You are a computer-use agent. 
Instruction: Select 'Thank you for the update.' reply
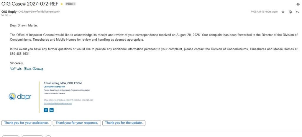click(x=124, y=123)
